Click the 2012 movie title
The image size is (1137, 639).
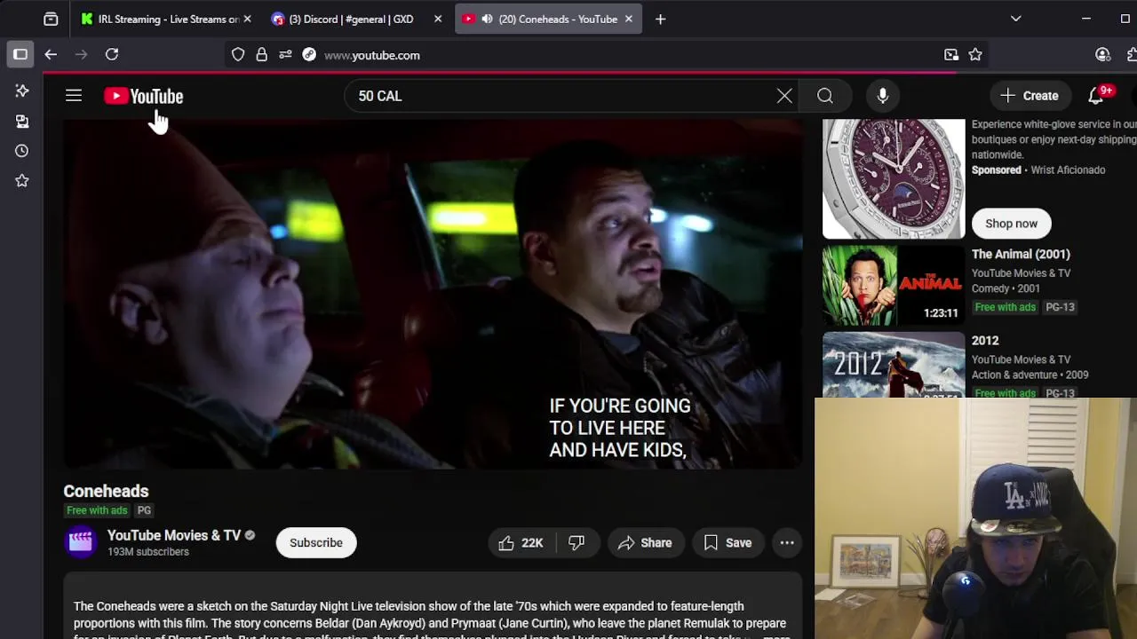coord(985,341)
